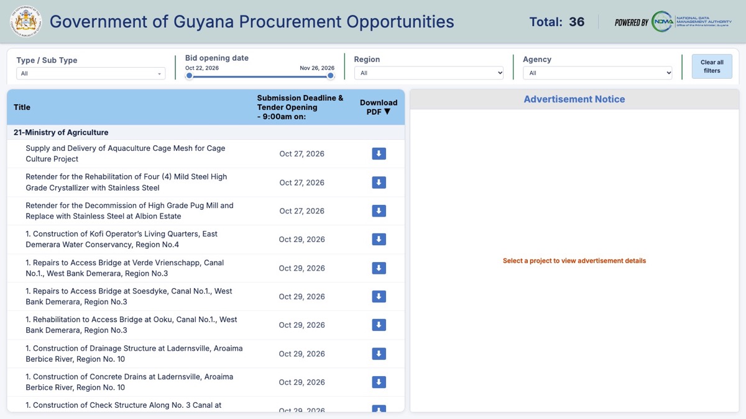Click the Total: 36 count
746x419 pixels.
click(557, 22)
